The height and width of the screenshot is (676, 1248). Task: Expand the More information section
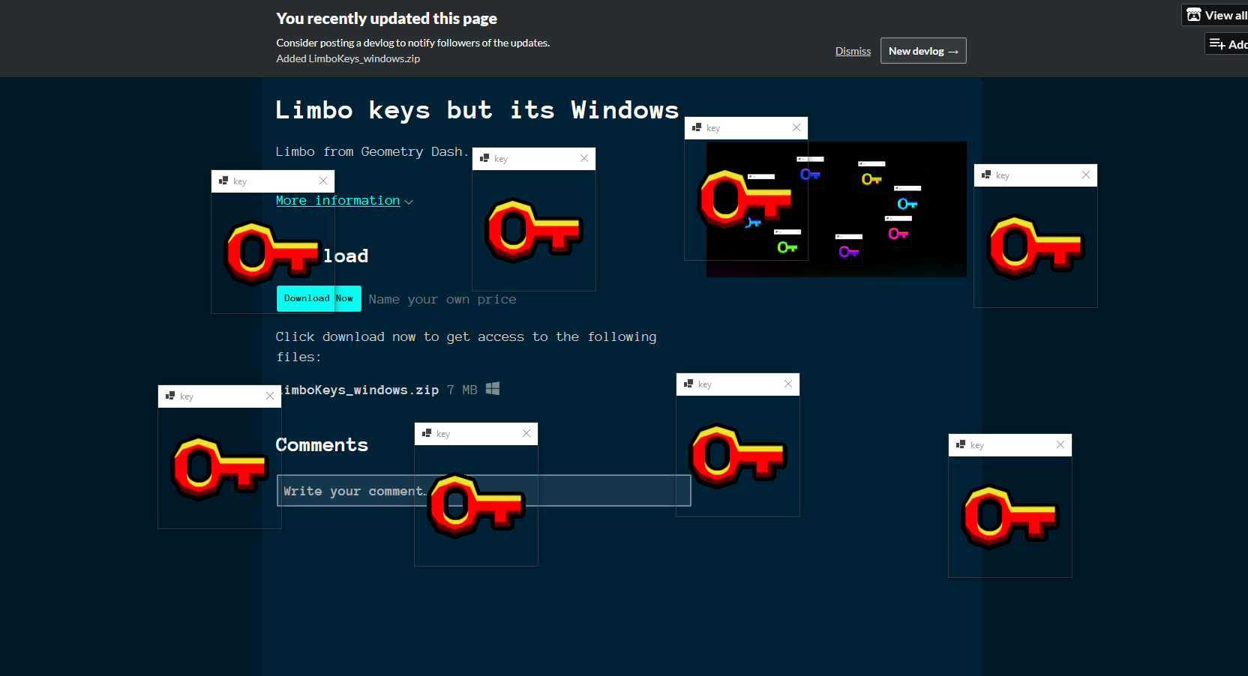pyautogui.click(x=337, y=200)
